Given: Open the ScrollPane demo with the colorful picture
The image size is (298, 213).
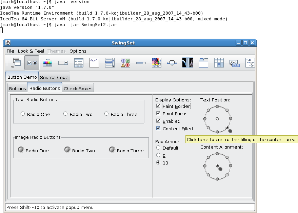Looking at the screenshot, I should (x=157, y=63).
